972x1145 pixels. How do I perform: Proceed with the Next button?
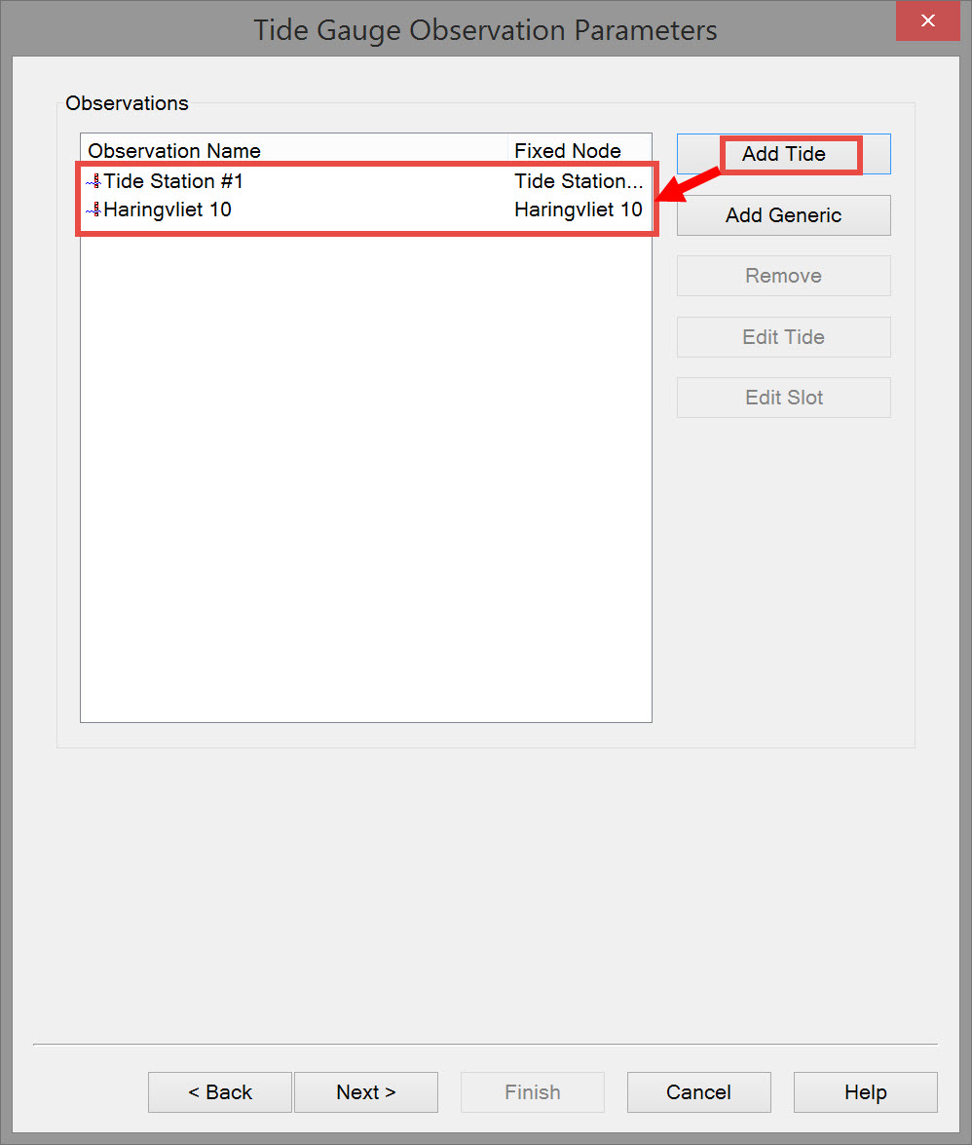(x=365, y=1092)
